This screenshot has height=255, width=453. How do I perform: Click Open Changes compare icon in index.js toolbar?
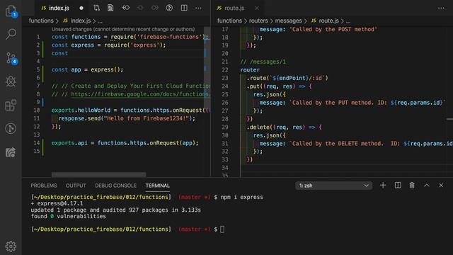point(96,8)
